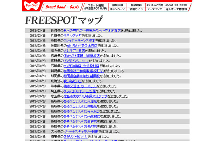Open about FREESPOT menu item
Image resolution: width=215 pixels, height=141 pixels.
tap(177, 5)
